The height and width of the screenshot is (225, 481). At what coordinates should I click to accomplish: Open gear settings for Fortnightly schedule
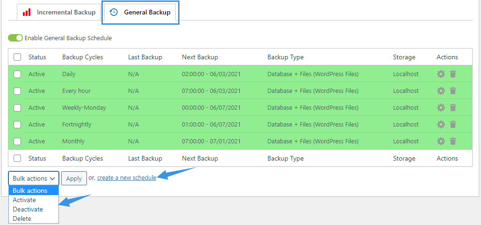point(441,125)
